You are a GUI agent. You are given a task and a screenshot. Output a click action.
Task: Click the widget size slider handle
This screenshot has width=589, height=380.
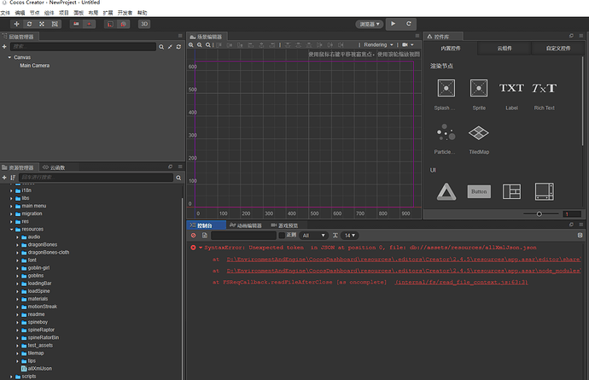pos(539,213)
